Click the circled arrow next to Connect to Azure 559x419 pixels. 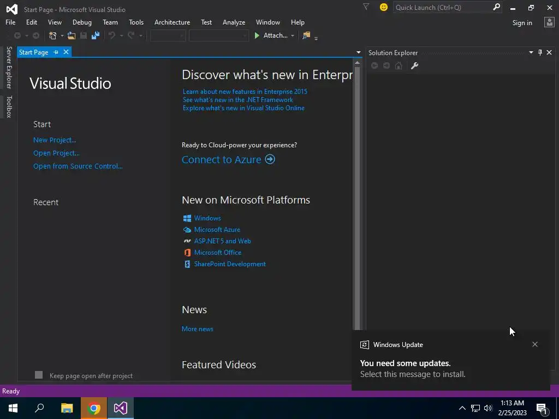pyautogui.click(x=270, y=159)
